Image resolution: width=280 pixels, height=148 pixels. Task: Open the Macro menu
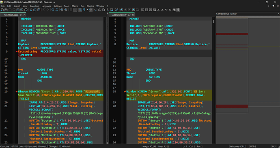coord(75,6)
